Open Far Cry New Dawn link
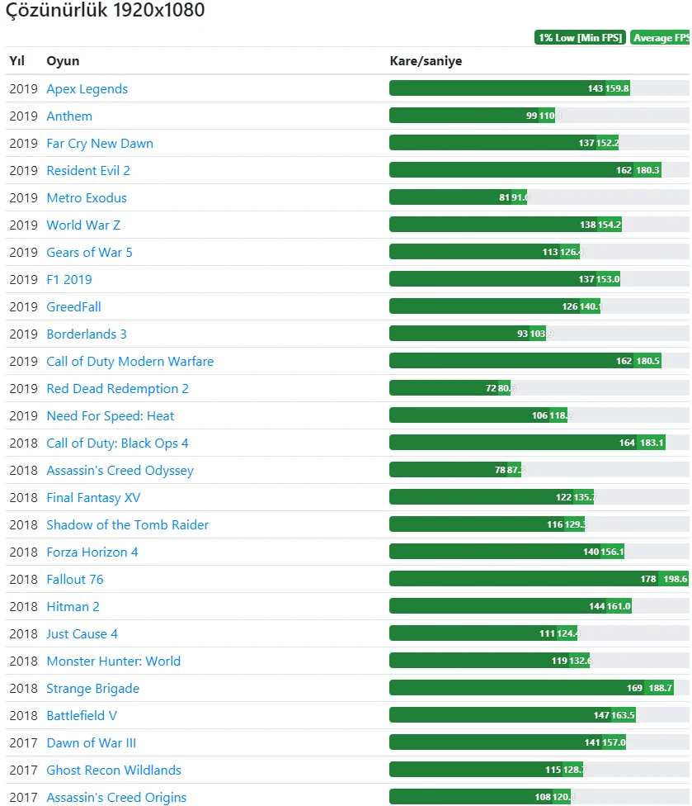The image size is (692, 806). [100, 144]
